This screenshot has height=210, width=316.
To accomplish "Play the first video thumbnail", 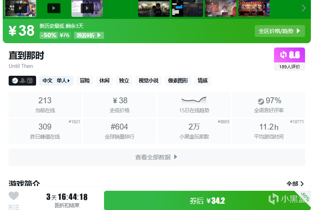I will tap(20, 8).
